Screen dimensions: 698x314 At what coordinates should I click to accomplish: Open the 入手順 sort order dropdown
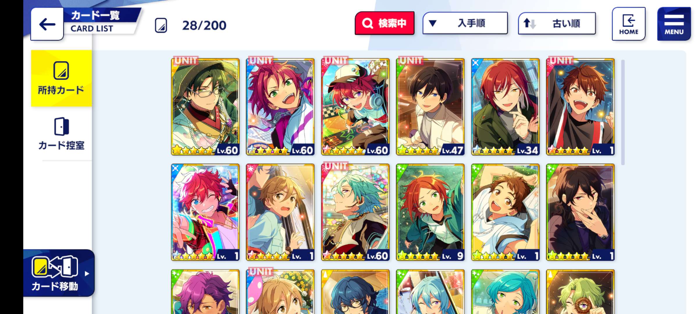(465, 23)
